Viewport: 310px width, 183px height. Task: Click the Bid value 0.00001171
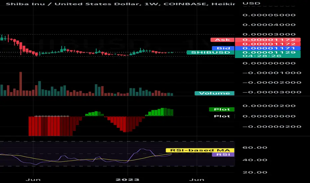(x=268, y=48)
